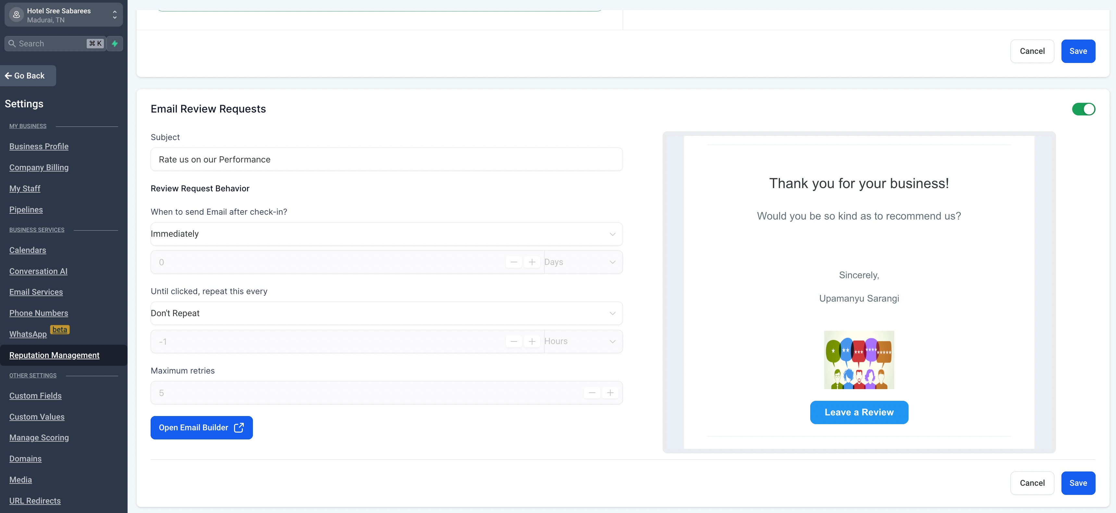Viewport: 1116px width, 513px height.
Task: Click Leave a Review in email preview
Action: pyautogui.click(x=859, y=412)
